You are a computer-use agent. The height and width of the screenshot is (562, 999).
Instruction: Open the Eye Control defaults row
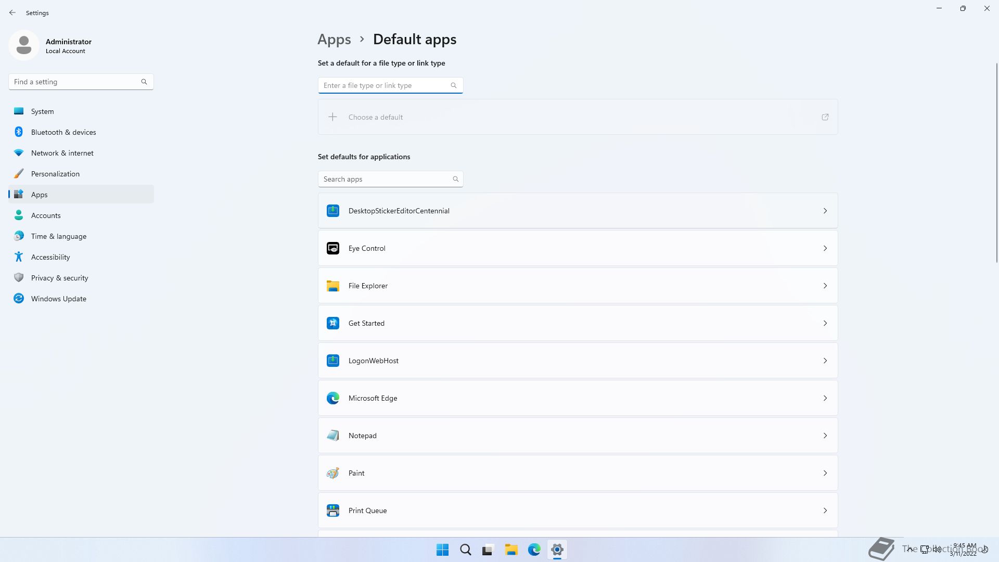[578, 248]
